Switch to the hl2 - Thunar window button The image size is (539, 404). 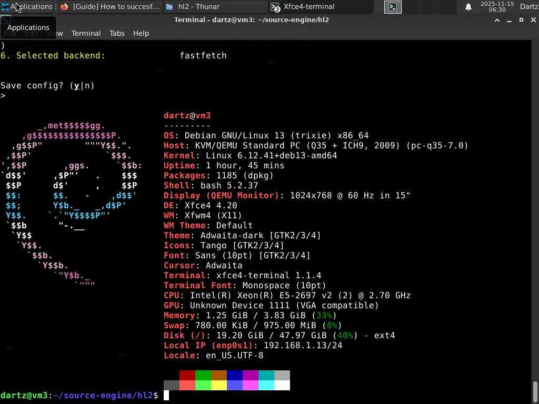click(x=215, y=6)
